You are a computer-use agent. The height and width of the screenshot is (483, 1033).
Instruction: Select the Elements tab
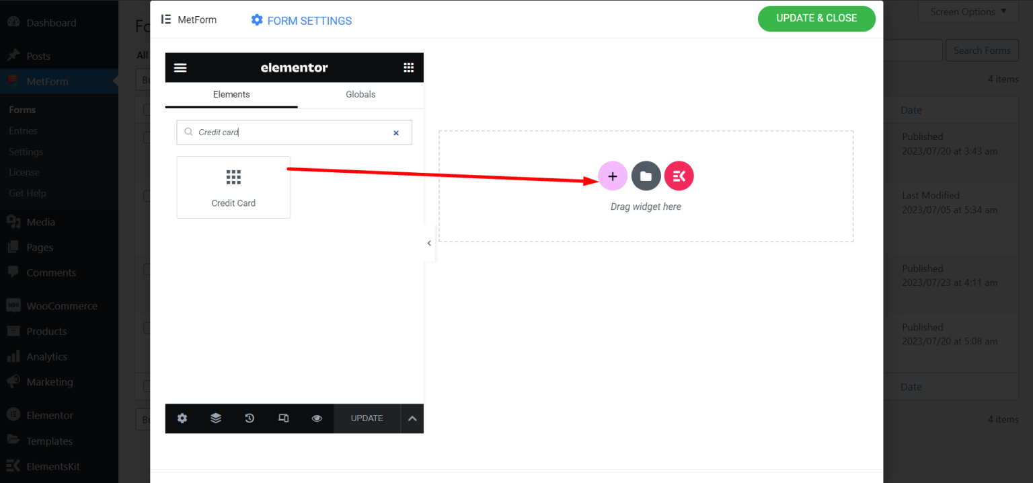[x=231, y=94]
